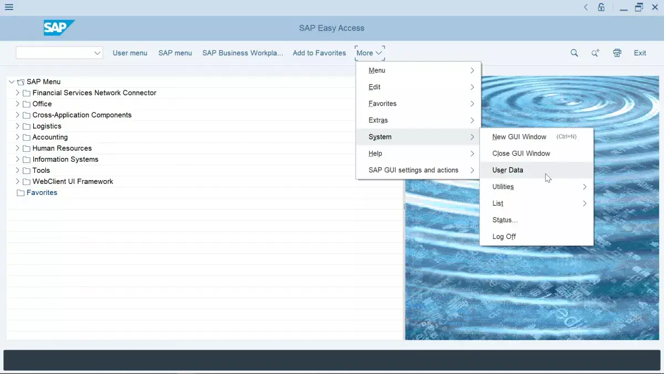Select Status... in System submenu
The width and height of the screenshot is (664, 374).
pyautogui.click(x=537, y=220)
